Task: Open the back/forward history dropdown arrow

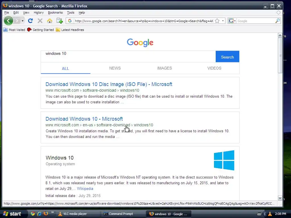Action: pos(22,21)
